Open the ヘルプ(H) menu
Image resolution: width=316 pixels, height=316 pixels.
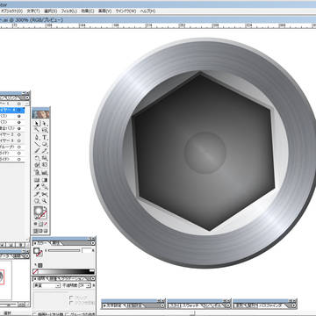[147, 11]
